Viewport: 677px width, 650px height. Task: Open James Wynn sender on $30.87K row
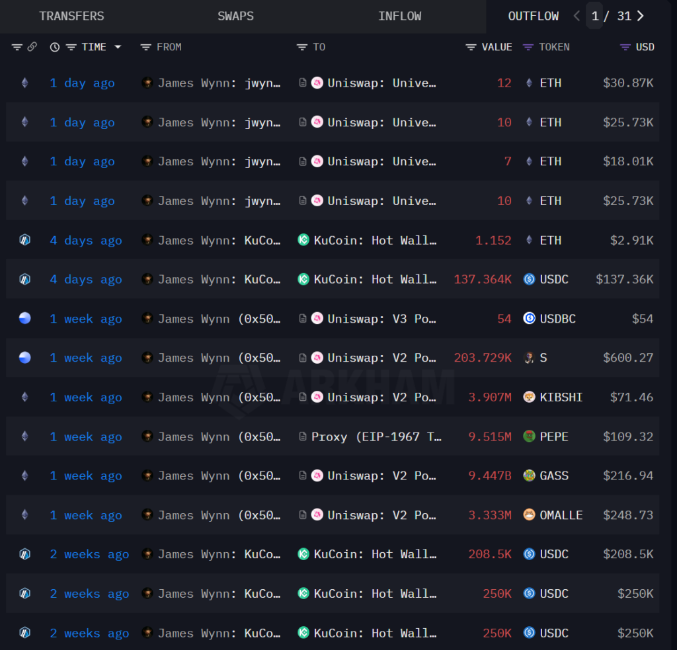click(219, 83)
